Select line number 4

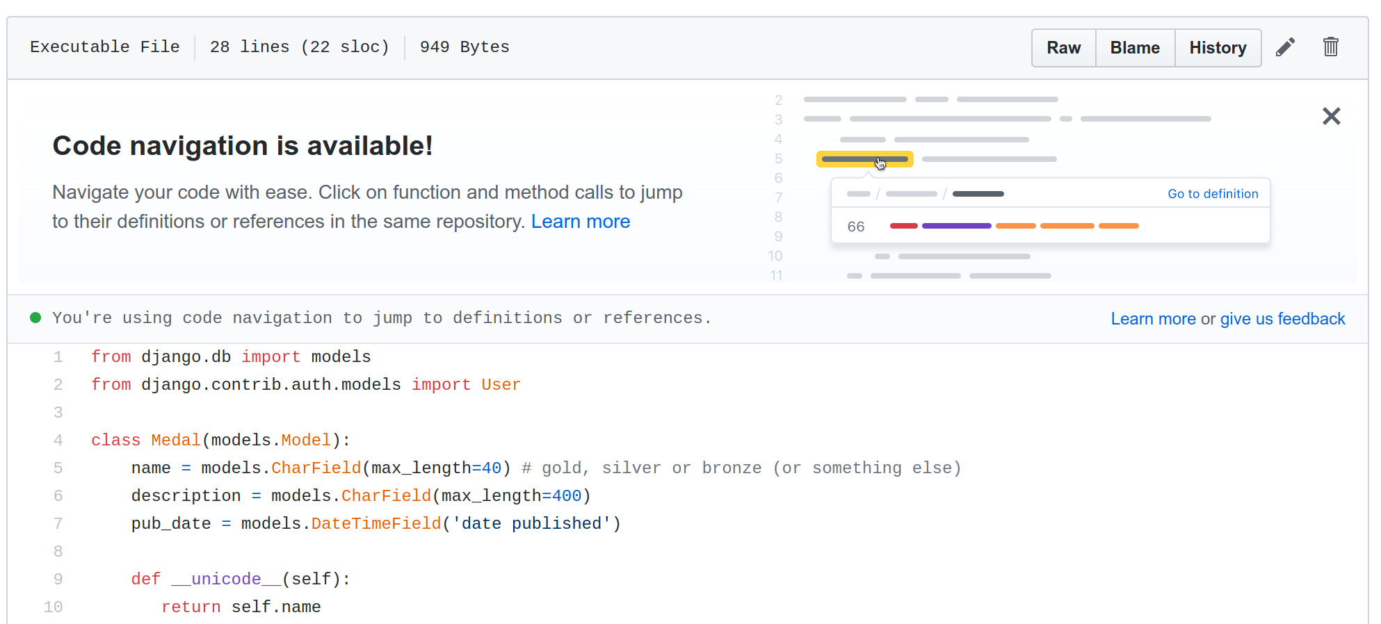click(58, 441)
